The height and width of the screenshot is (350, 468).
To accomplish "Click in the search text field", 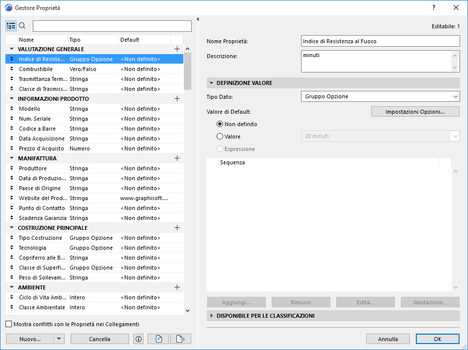I will click(x=112, y=26).
